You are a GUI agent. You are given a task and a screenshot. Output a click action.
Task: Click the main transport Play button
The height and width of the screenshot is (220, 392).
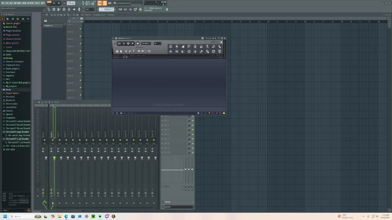tap(54, 3)
